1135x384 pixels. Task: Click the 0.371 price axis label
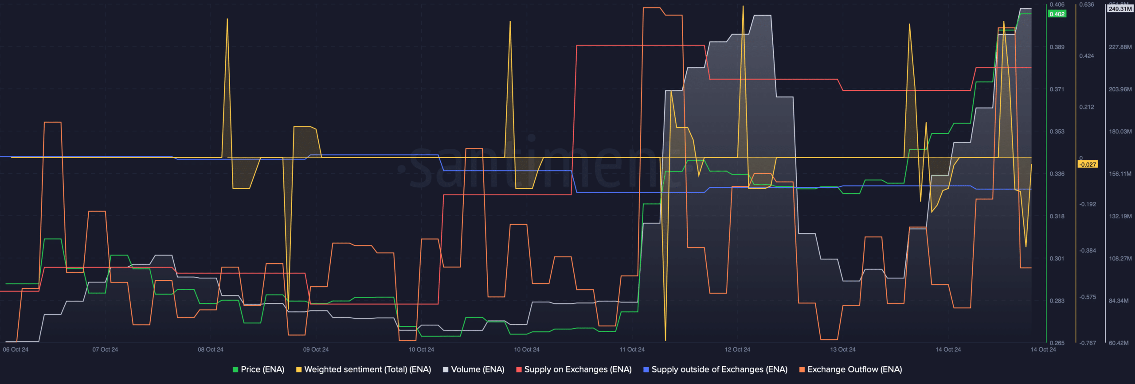(1057, 89)
